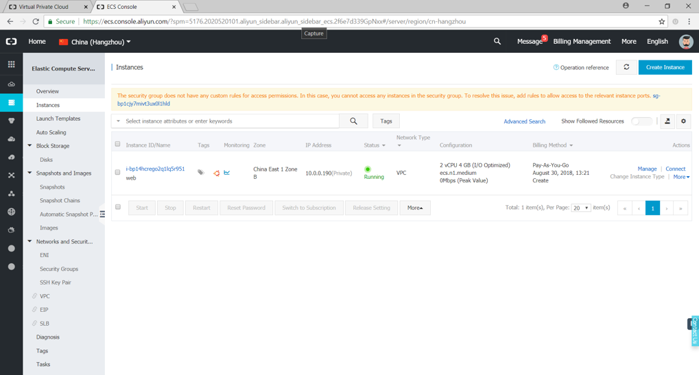Click the Connect link for the instance

click(676, 169)
